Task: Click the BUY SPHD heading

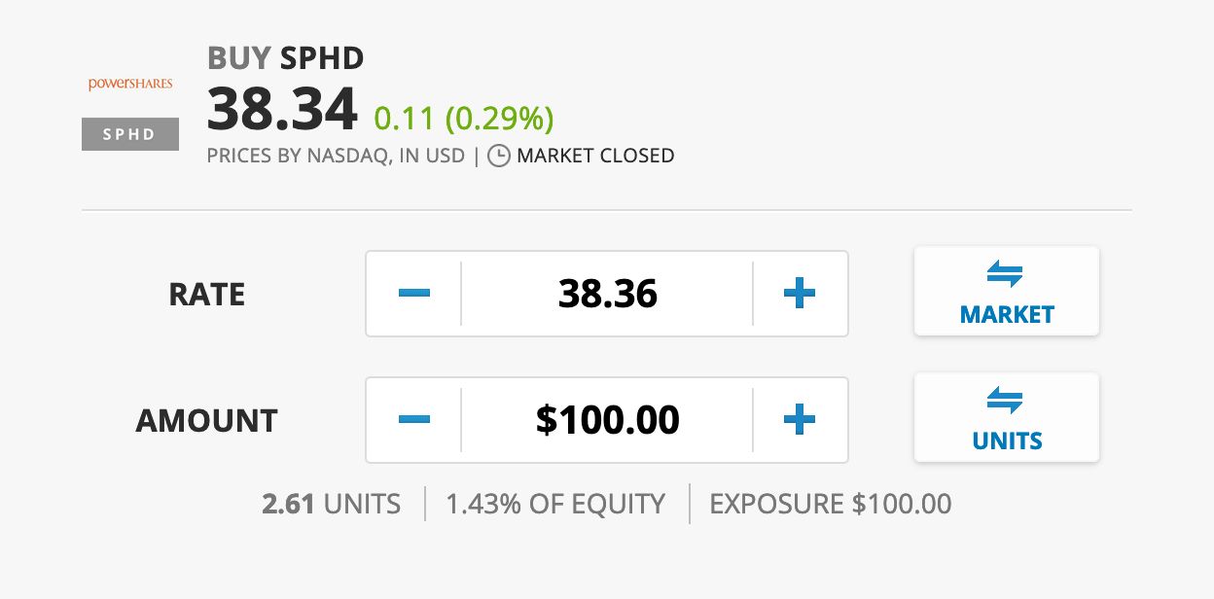Action: [286, 58]
